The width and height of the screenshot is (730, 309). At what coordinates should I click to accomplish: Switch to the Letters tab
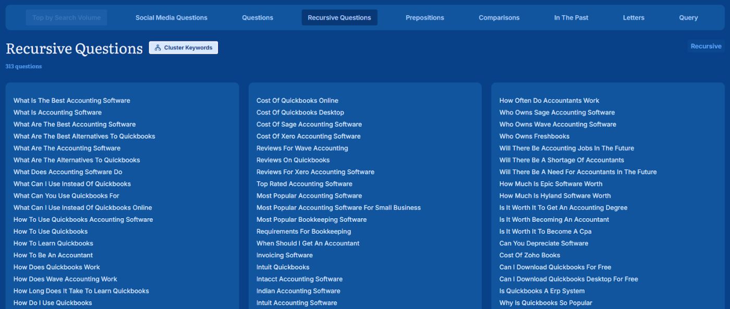pos(633,18)
